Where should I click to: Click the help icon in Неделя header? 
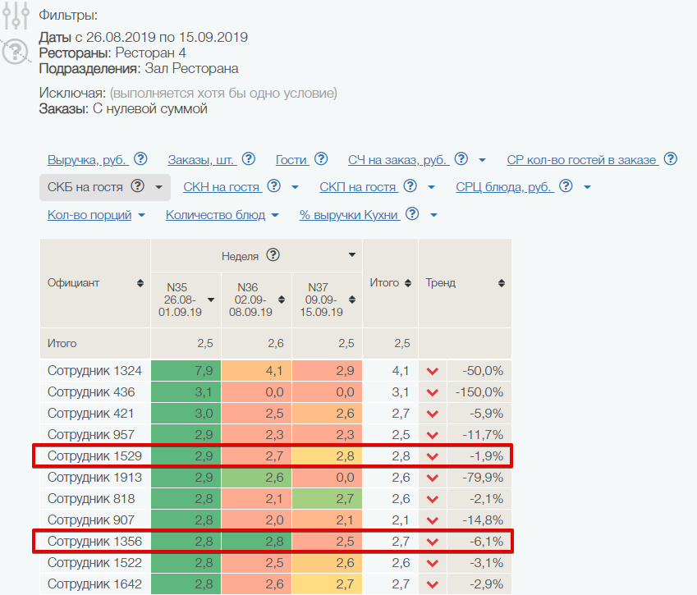[273, 255]
